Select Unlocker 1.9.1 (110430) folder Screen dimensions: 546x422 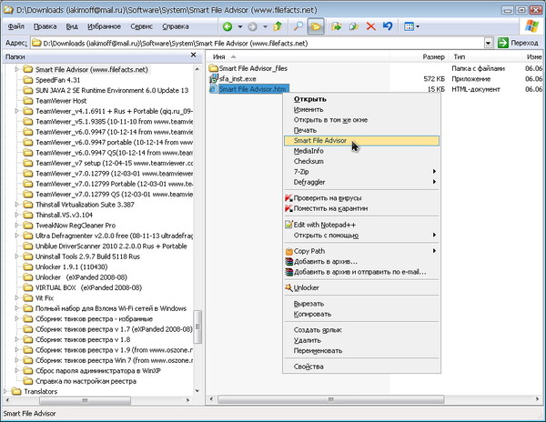coord(71,266)
